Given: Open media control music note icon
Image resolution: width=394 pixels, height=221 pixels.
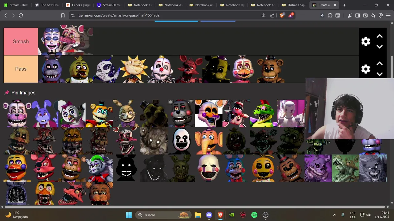Looking at the screenshot, I should (350, 15).
